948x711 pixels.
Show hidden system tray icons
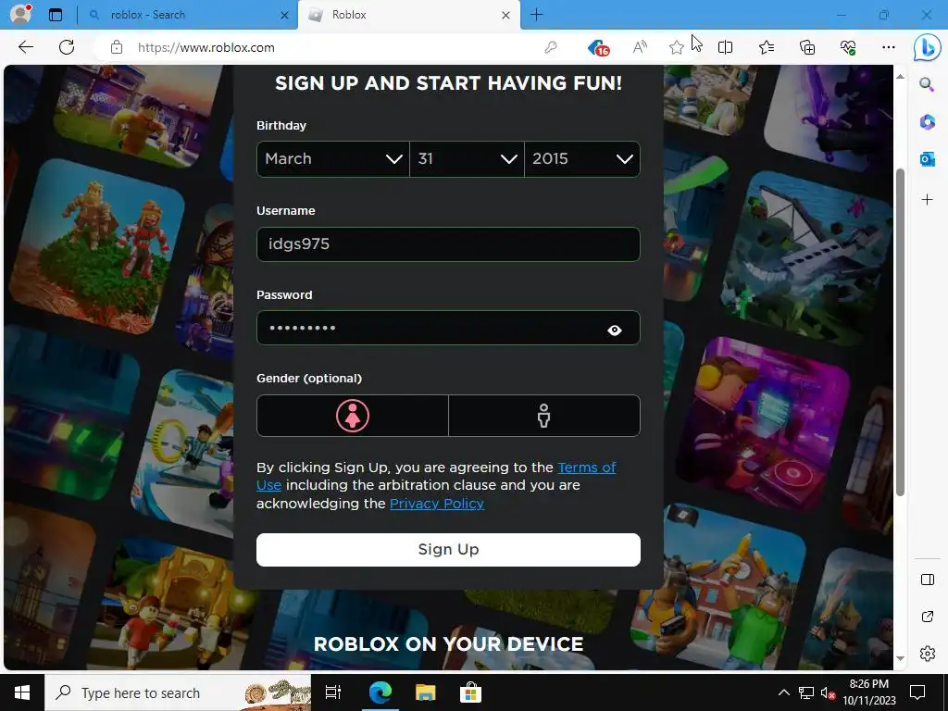pyautogui.click(x=783, y=692)
